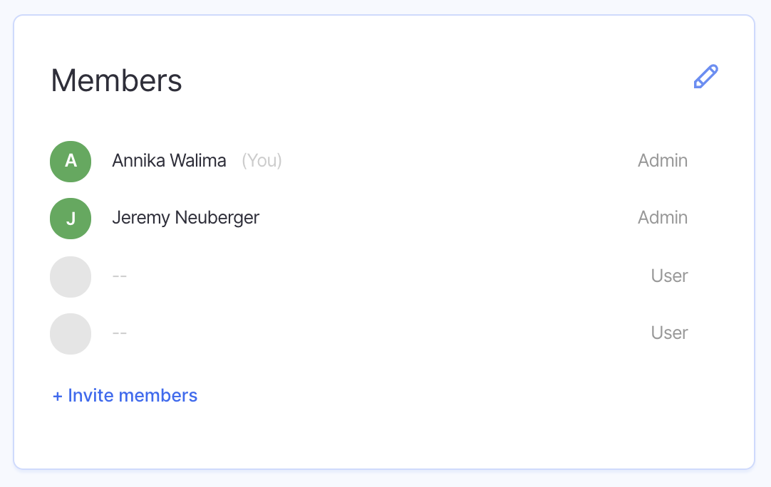
Task: Click the letter A in Annika's avatar
Action: pyautogui.click(x=71, y=162)
